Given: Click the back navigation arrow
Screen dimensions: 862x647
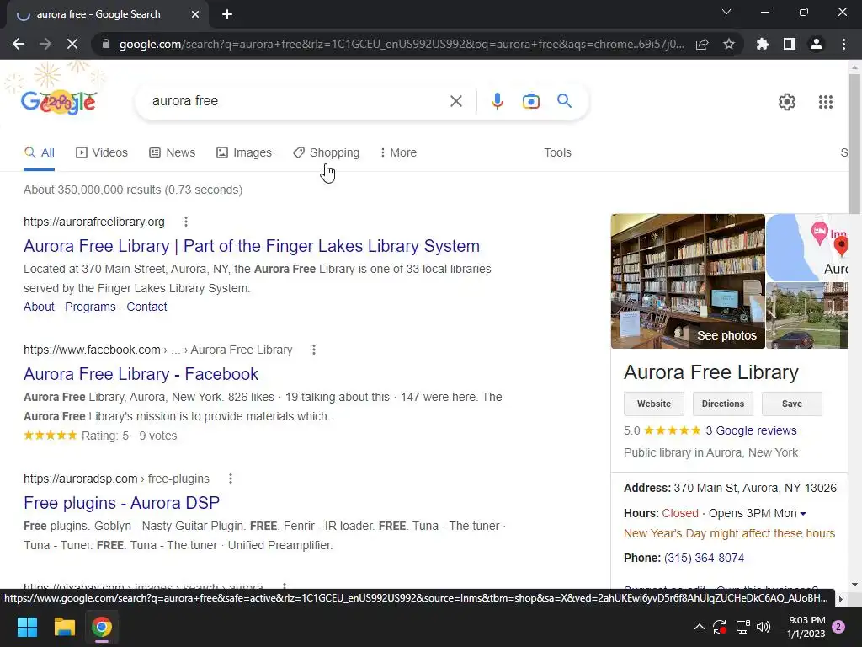Looking at the screenshot, I should click(19, 44).
